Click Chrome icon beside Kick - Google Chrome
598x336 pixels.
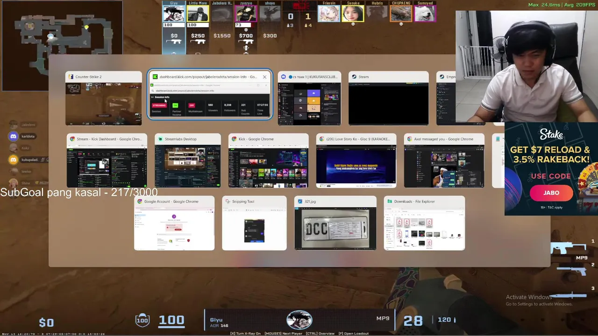click(x=234, y=139)
